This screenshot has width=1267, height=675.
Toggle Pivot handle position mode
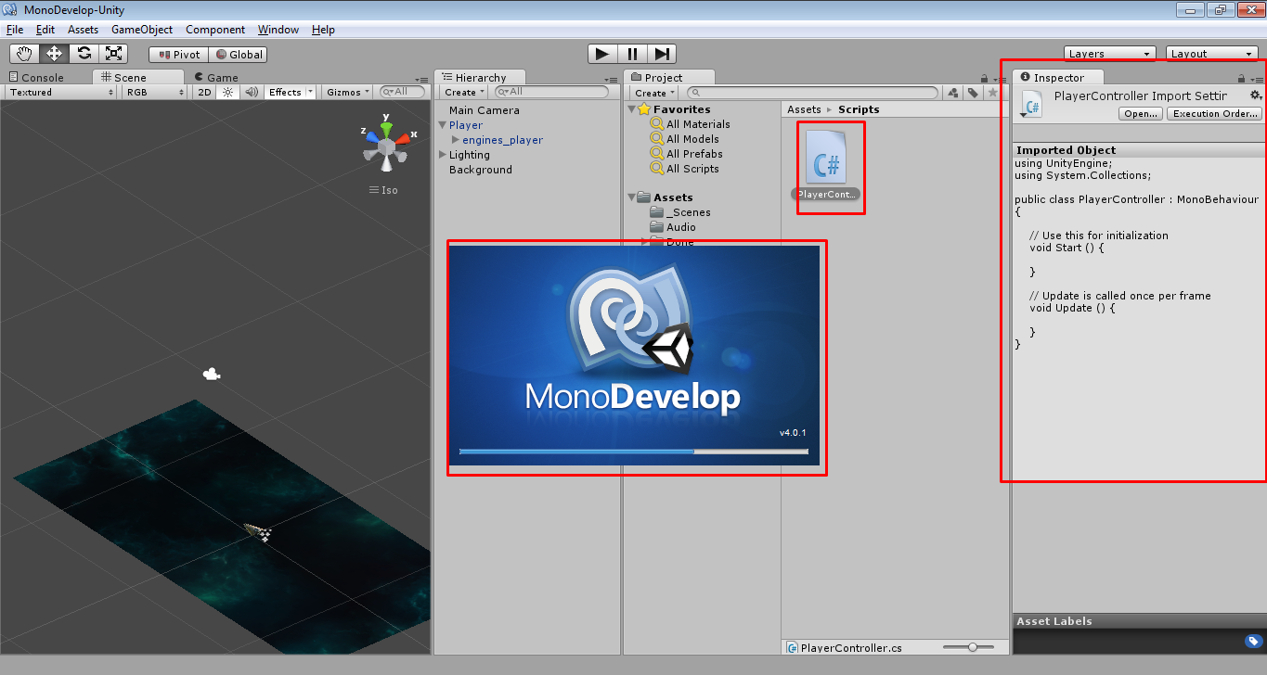(179, 55)
